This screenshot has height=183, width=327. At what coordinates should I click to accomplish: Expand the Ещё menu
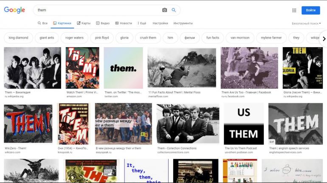[142, 23]
